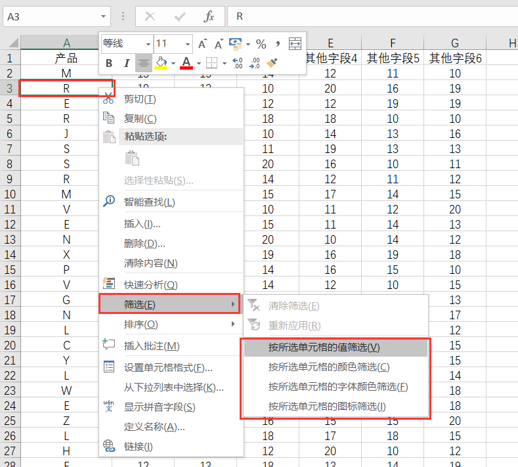
Task: Choose 从下拉列表中选择(K)...
Action: pos(171,387)
